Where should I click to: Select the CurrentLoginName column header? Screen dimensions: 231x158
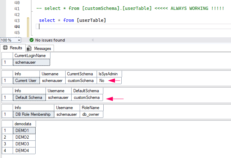click(32, 56)
